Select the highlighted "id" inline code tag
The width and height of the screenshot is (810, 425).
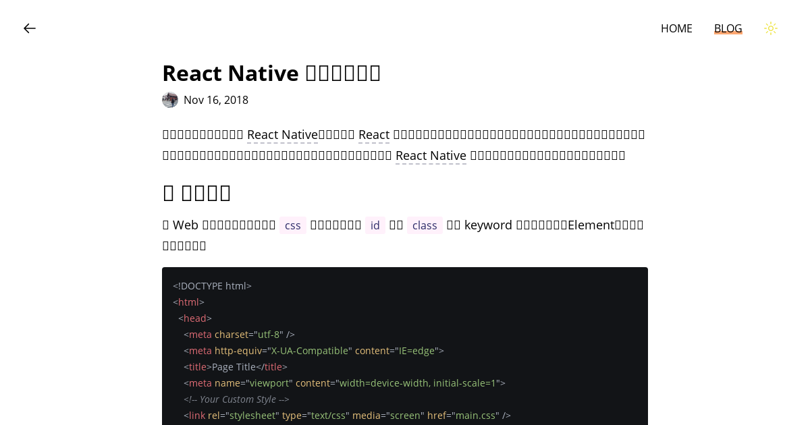(x=375, y=225)
